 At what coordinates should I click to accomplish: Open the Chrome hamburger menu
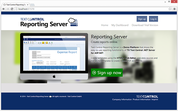pos(175,9)
